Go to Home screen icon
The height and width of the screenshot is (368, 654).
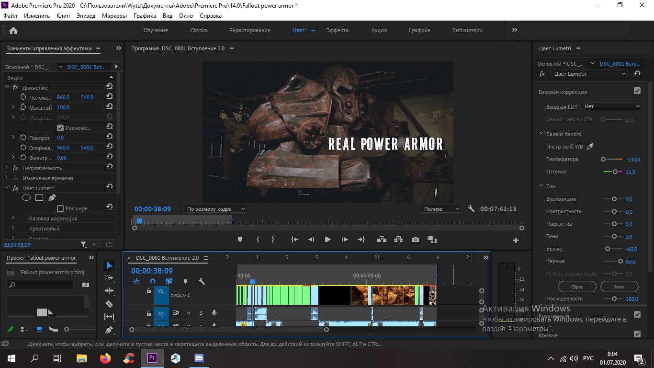coord(13,30)
